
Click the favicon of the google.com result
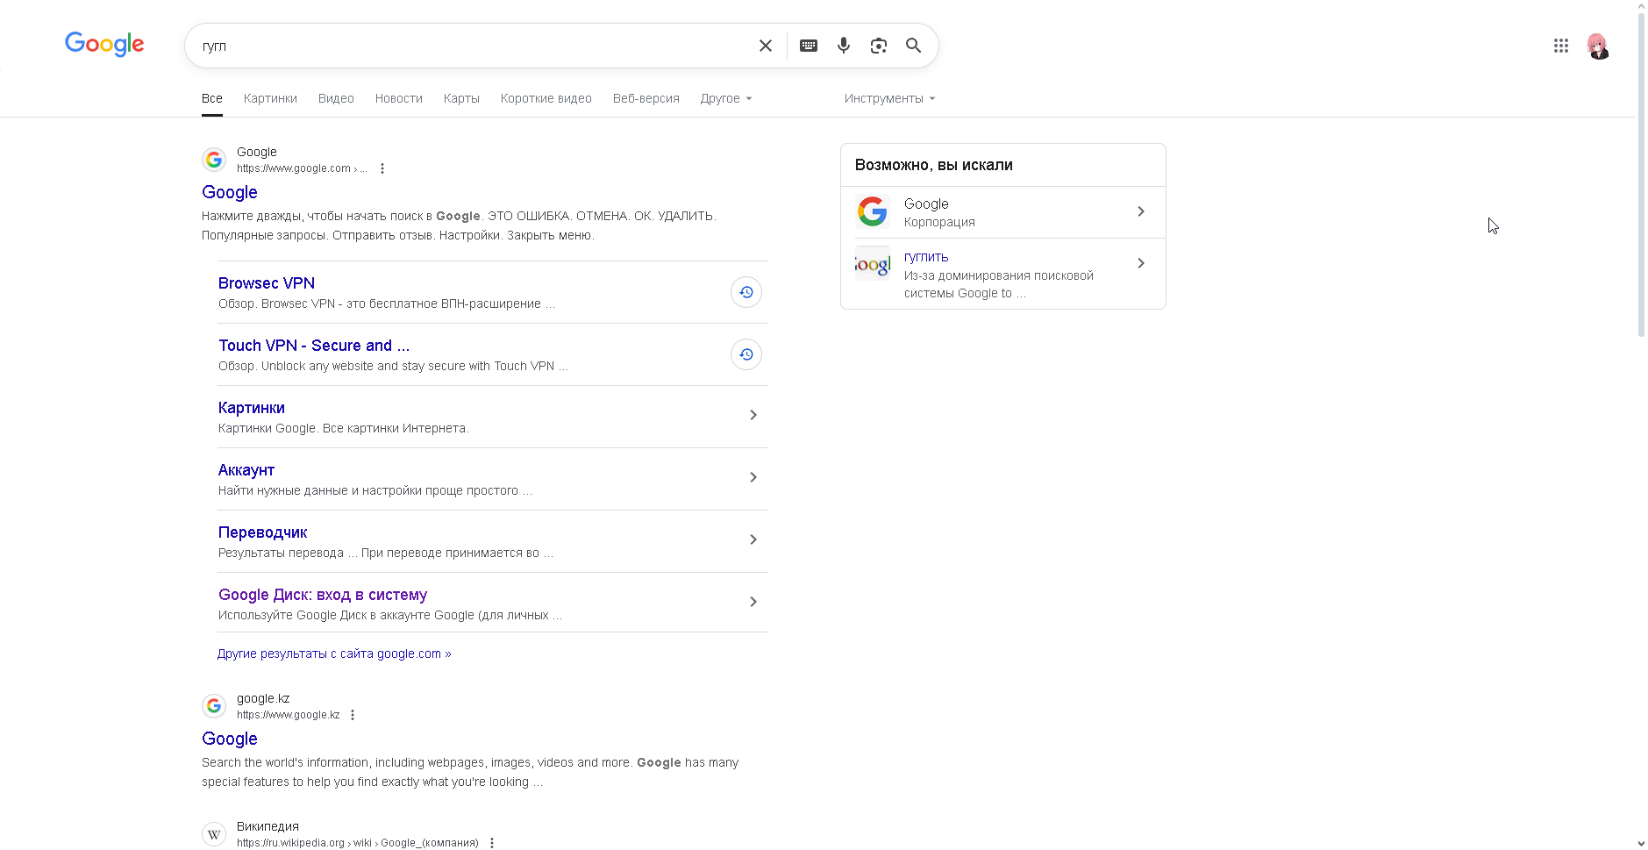[x=214, y=160]
